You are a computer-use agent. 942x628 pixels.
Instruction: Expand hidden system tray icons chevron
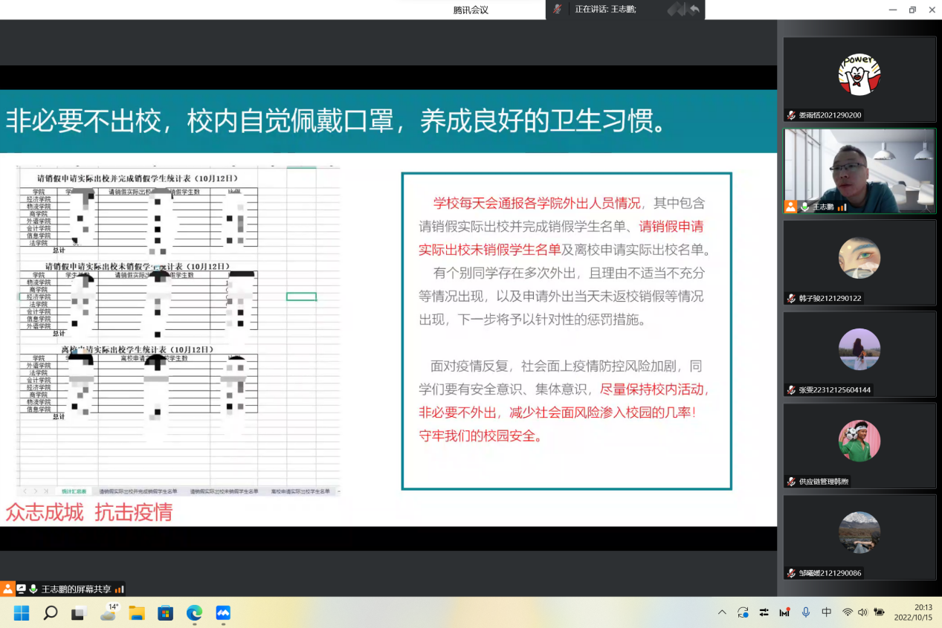pyautogui.click(x=722, y=613)
